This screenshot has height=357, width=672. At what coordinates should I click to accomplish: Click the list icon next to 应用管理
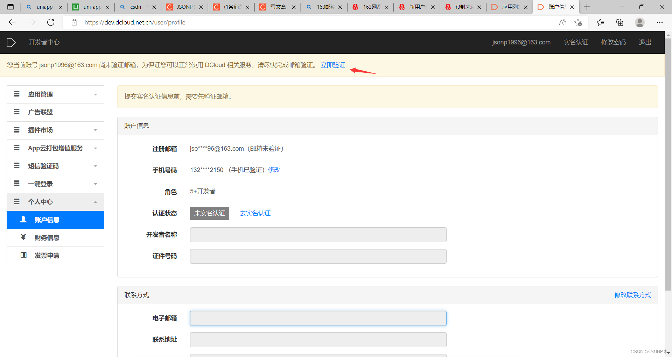[17, 94]
